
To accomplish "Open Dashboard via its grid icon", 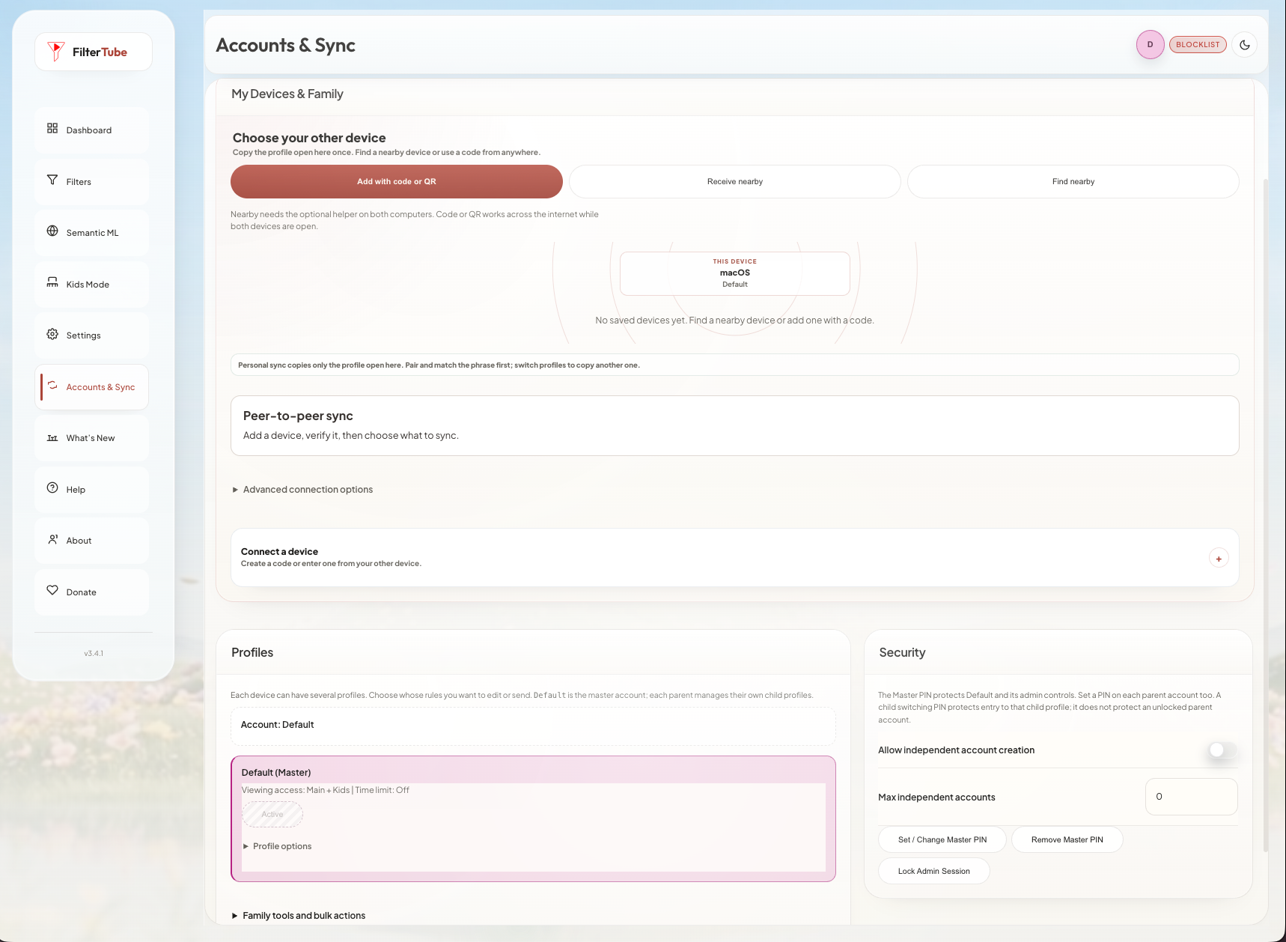I will [52, 129].
